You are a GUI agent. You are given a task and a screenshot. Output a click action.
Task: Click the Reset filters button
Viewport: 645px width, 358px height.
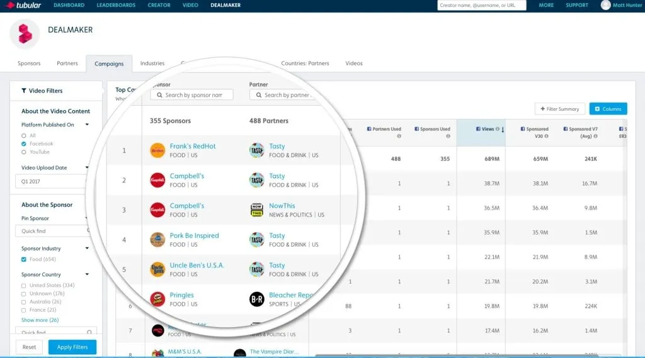tap(29, 347)
